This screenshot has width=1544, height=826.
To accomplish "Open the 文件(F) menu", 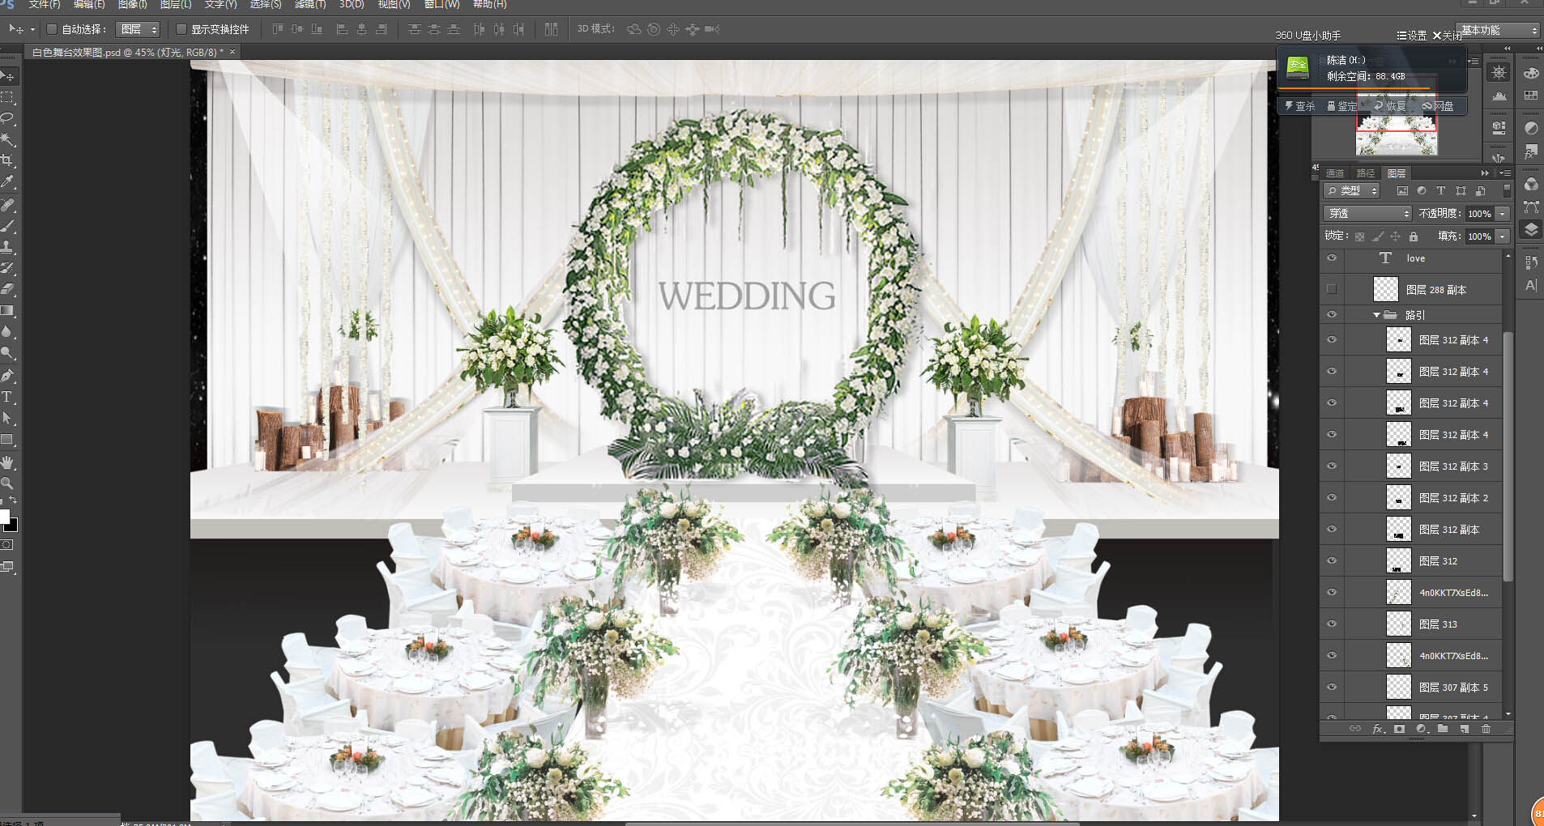I will click(45, 5).
